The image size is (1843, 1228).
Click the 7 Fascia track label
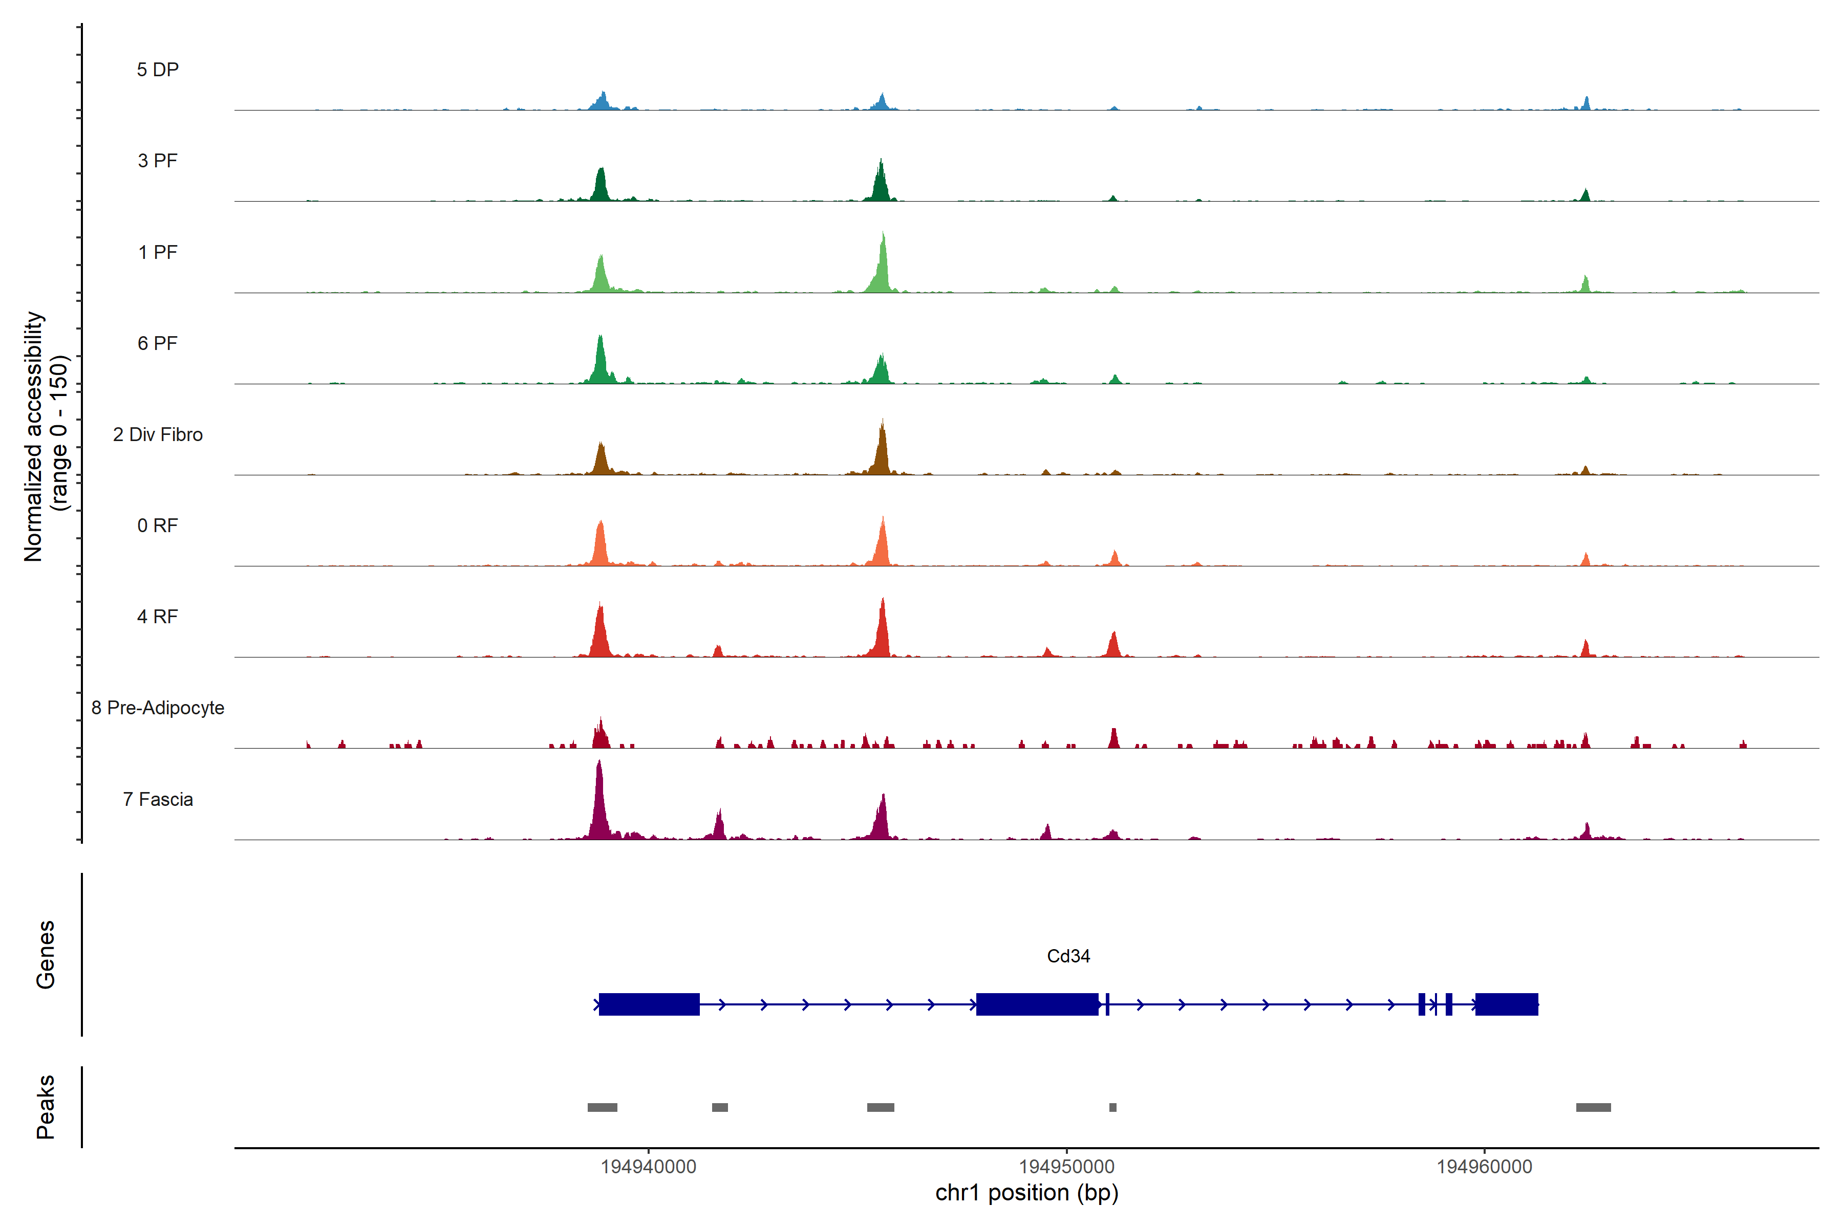pyautogui.click(x=158, y=799)
